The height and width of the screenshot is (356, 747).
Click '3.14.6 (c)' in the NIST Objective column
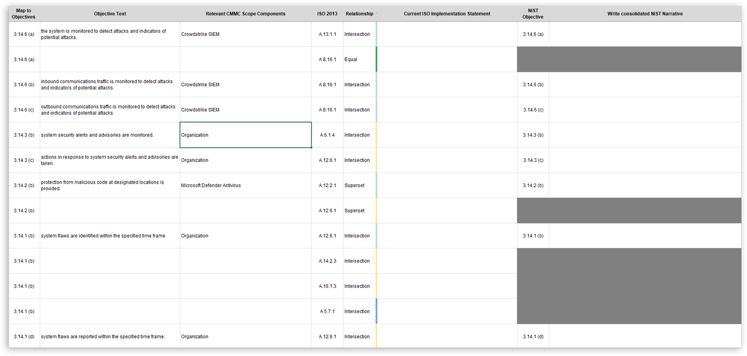point(533,110)
